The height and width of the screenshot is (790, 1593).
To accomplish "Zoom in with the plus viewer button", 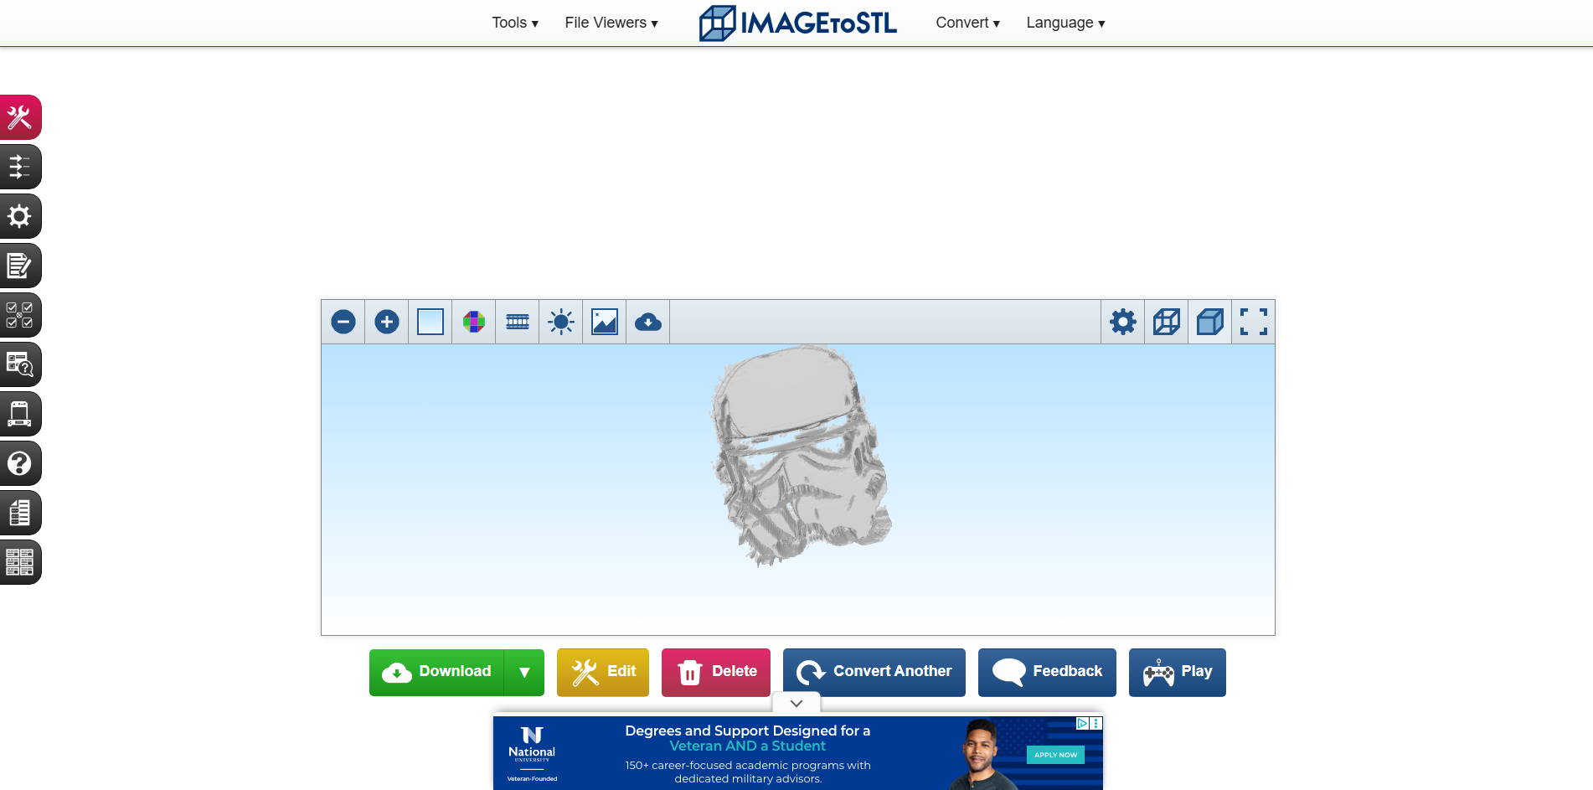I will pos(387,322).
